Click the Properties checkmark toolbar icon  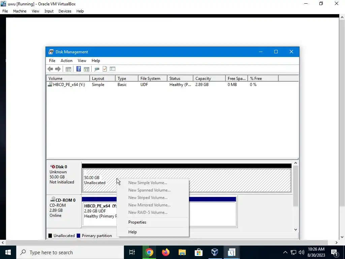(x=105, y=69)
